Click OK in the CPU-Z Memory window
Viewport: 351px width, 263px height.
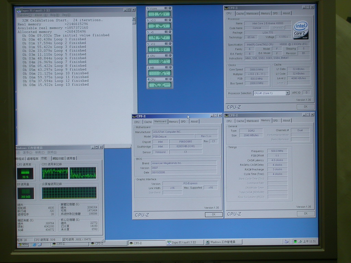(306, 214)
